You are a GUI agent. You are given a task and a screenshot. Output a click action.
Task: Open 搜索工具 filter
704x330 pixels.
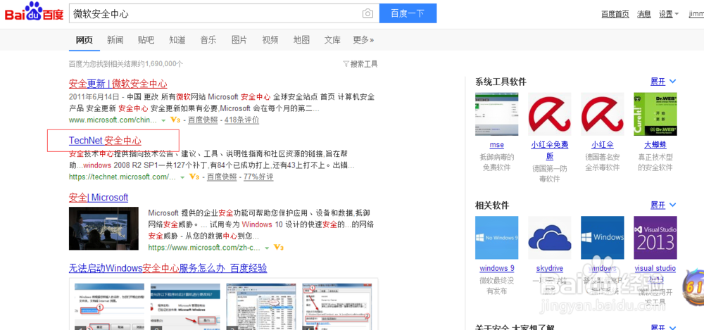point(360,64)
